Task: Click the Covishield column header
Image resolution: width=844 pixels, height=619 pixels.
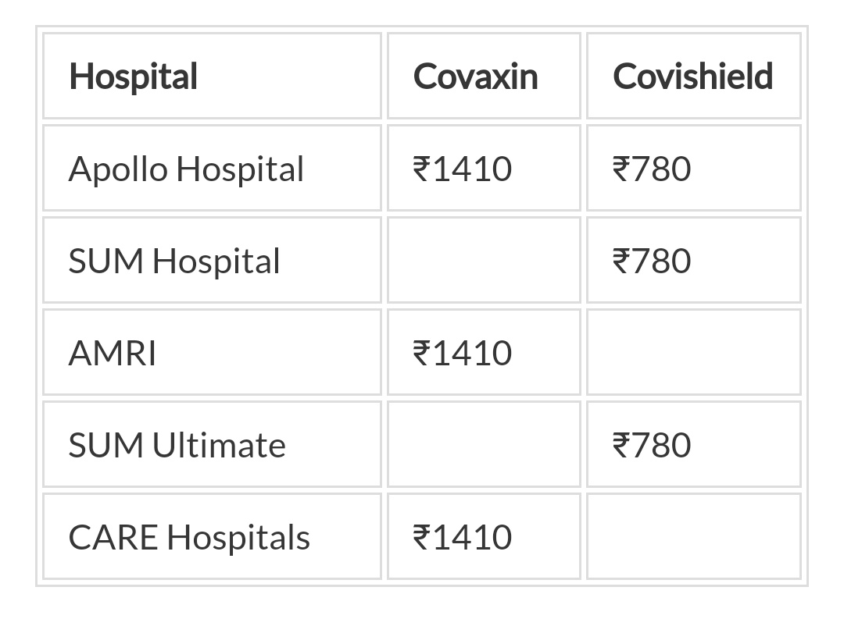Action: pos(692,76)
